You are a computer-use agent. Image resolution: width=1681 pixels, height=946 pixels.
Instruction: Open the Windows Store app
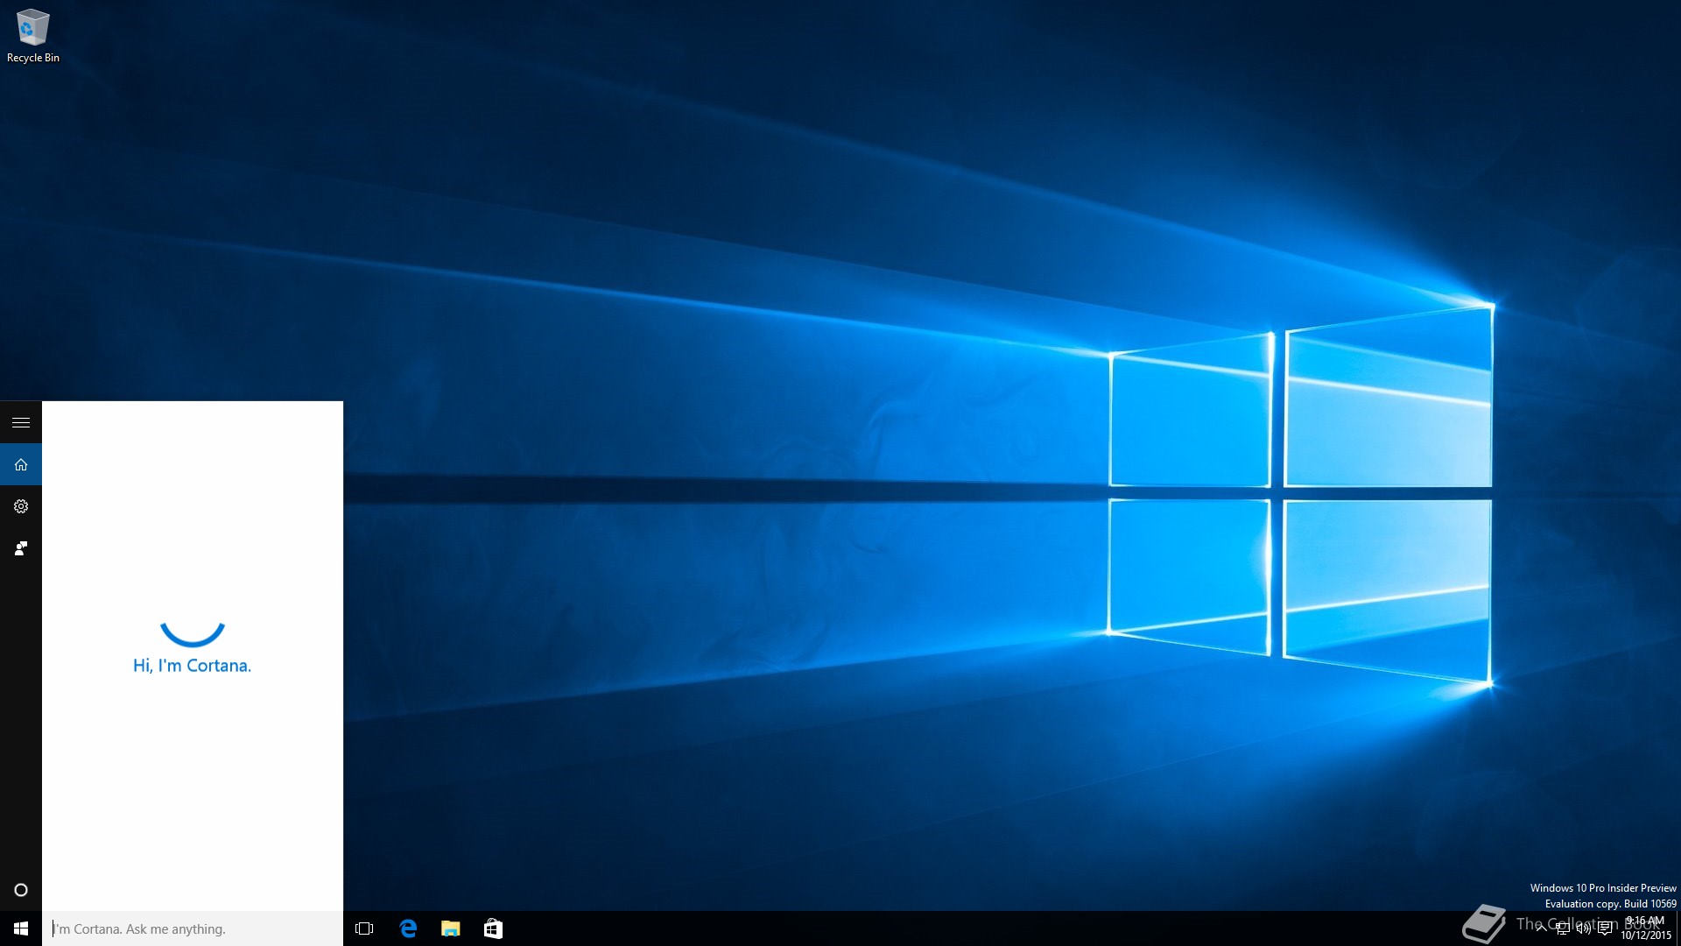pos(493,928)
